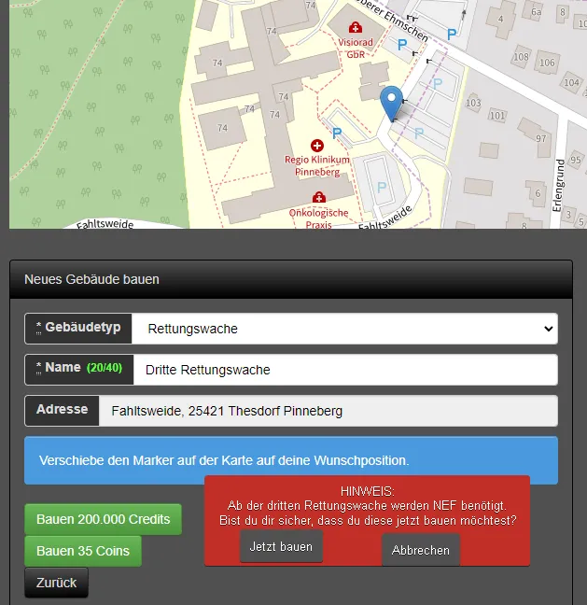587x605 pixels.
Task: Click the blue marker instruction banner
Action: (x=290, y=460)
